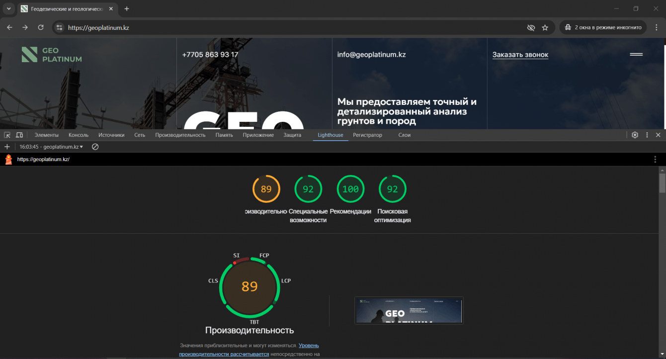Viewport: 666px width, 359px height.
Task: Open the Приложение panel
Action: pyautogui.click(x=258, y=135)
